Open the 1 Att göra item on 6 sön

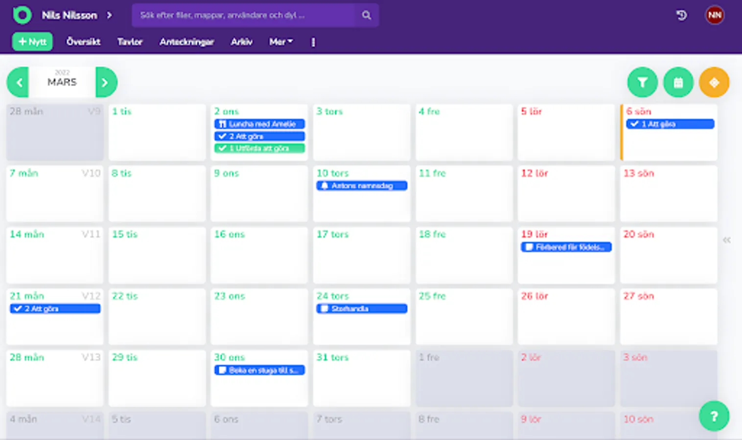click(x=670, y=124)
